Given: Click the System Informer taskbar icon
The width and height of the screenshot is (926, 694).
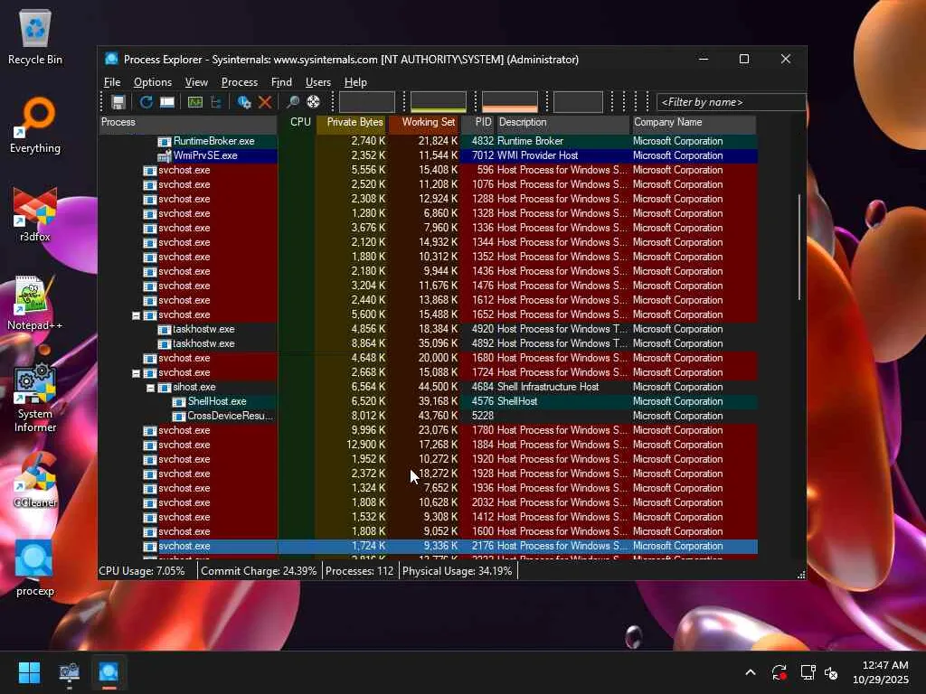Looking at the screenshot, I should (69, 672).
